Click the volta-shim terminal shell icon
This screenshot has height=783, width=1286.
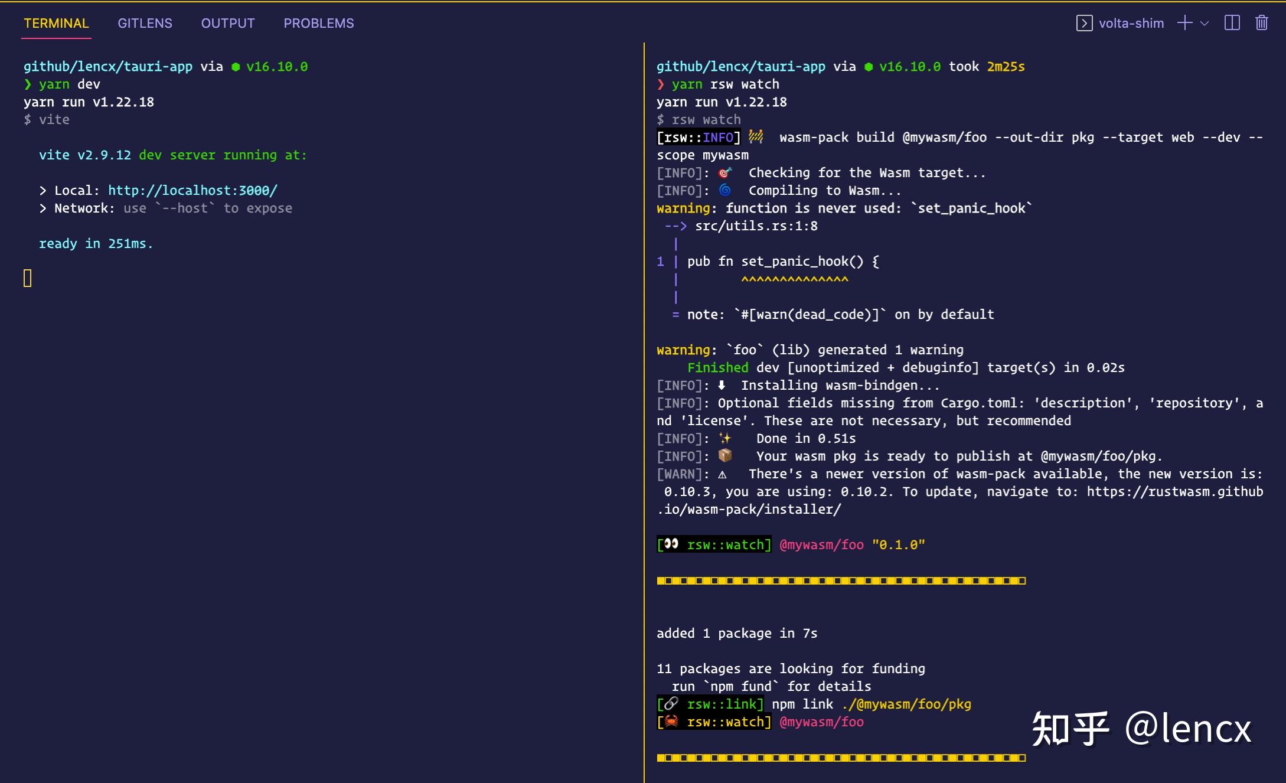pyautogui.click(x=1084, y=23)
